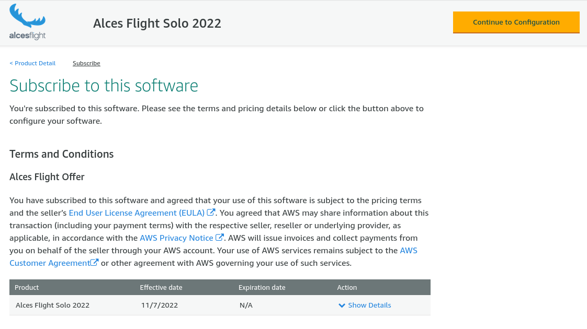Click the Expiration date column header
Viewport: 587px width, 329px height.
(262, 287)
